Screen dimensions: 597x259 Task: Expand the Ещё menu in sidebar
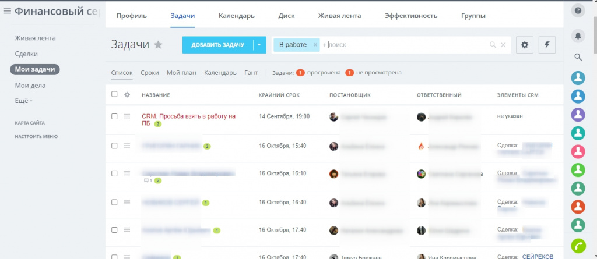point(23,101)
